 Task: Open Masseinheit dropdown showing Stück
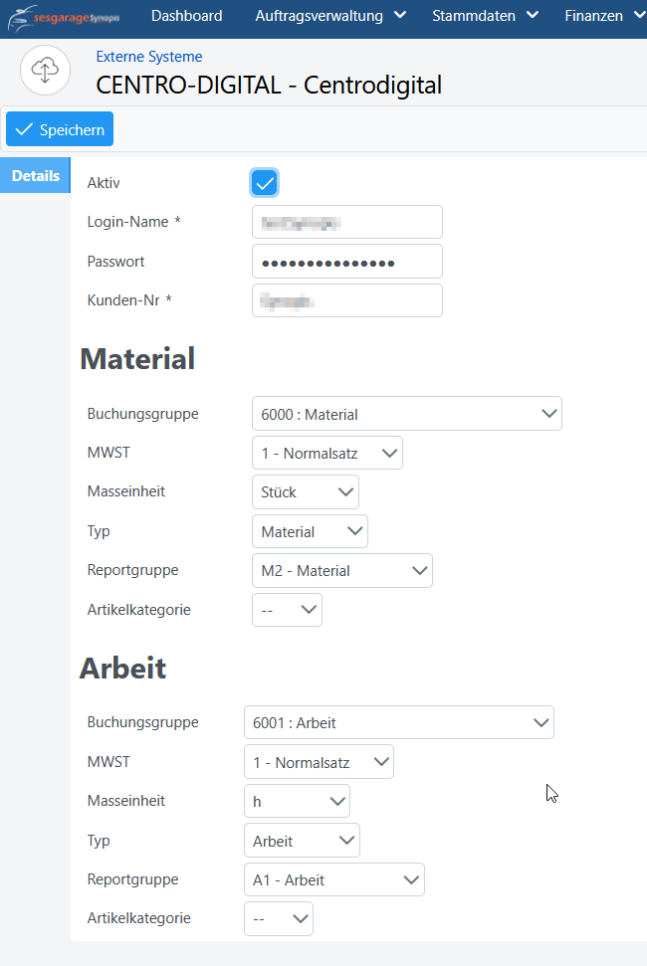305,491
